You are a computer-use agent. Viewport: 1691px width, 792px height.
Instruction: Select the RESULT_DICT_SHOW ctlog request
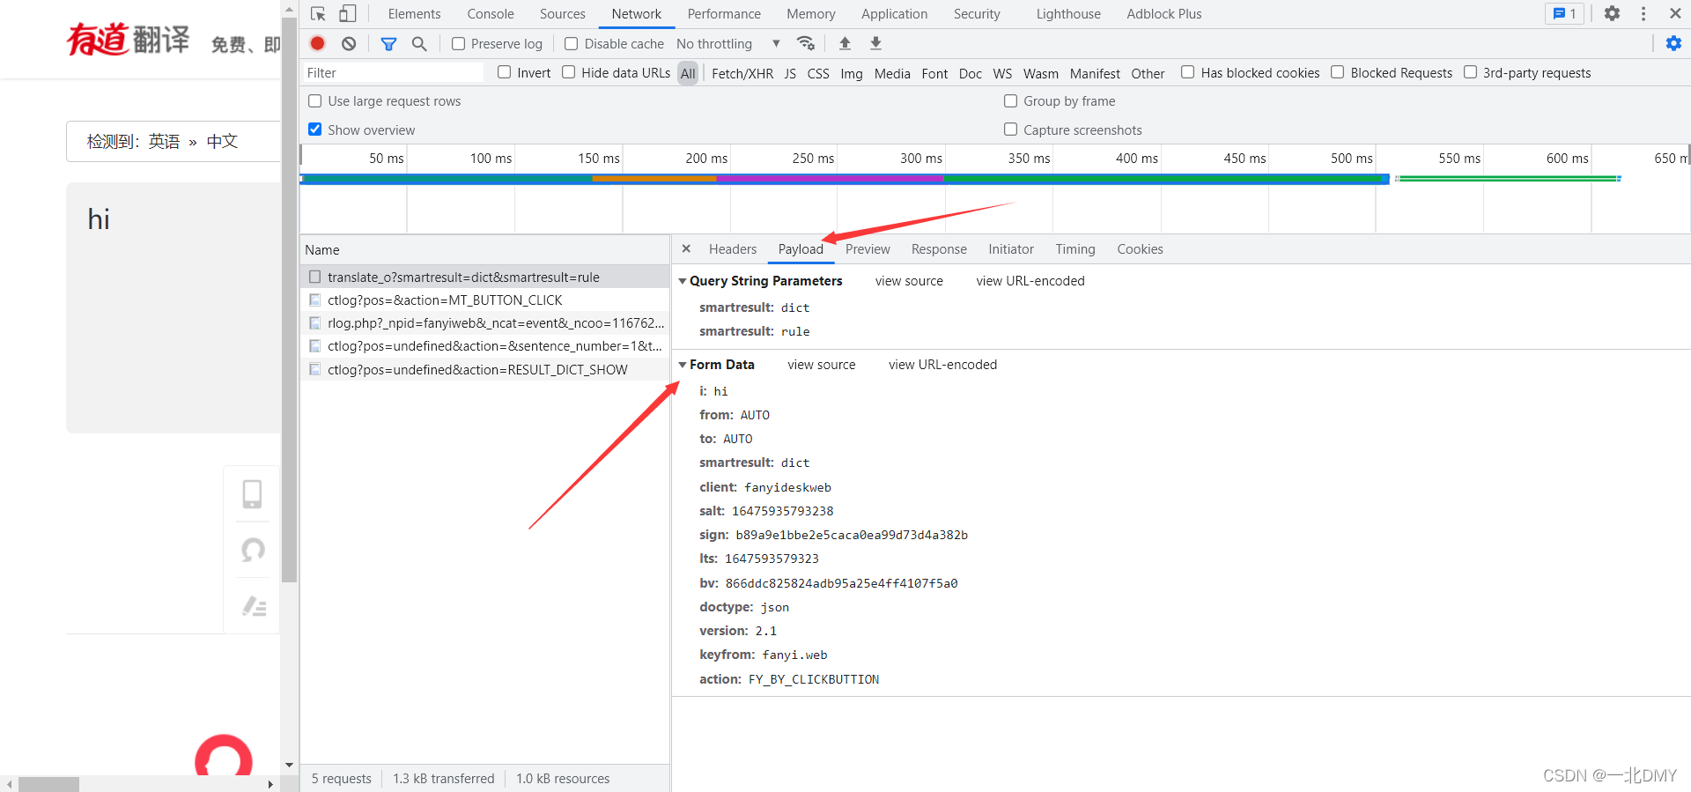[x=484, y=370]
